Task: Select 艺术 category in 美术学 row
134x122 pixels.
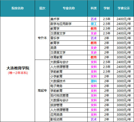Action: pos(94,19)
